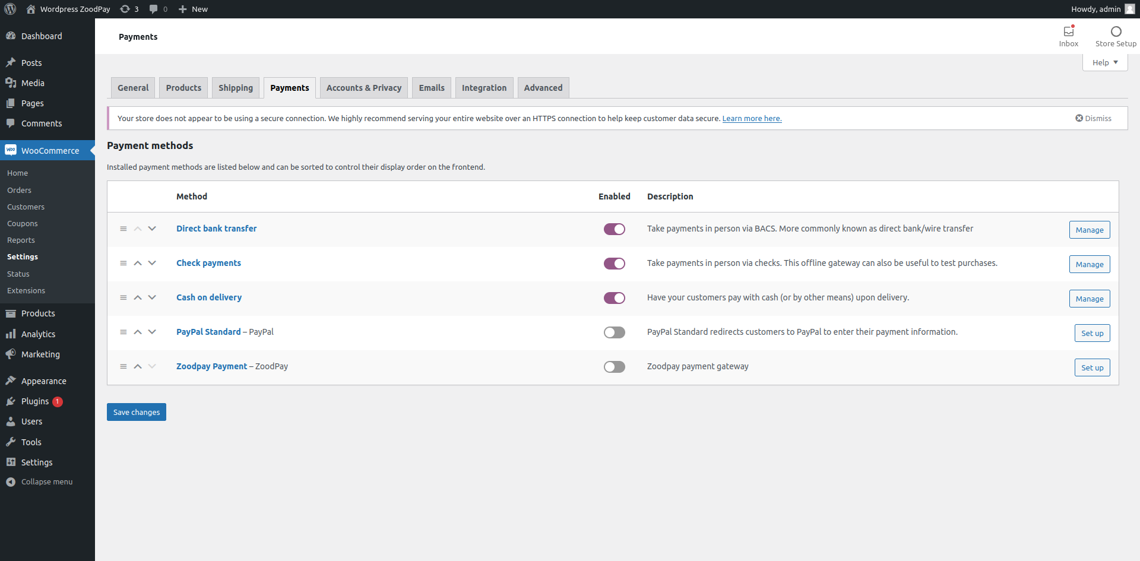The image size is (1140, 561).
Task: Move PayPal Standard up with the chevron
Action: tap(138, 332)
